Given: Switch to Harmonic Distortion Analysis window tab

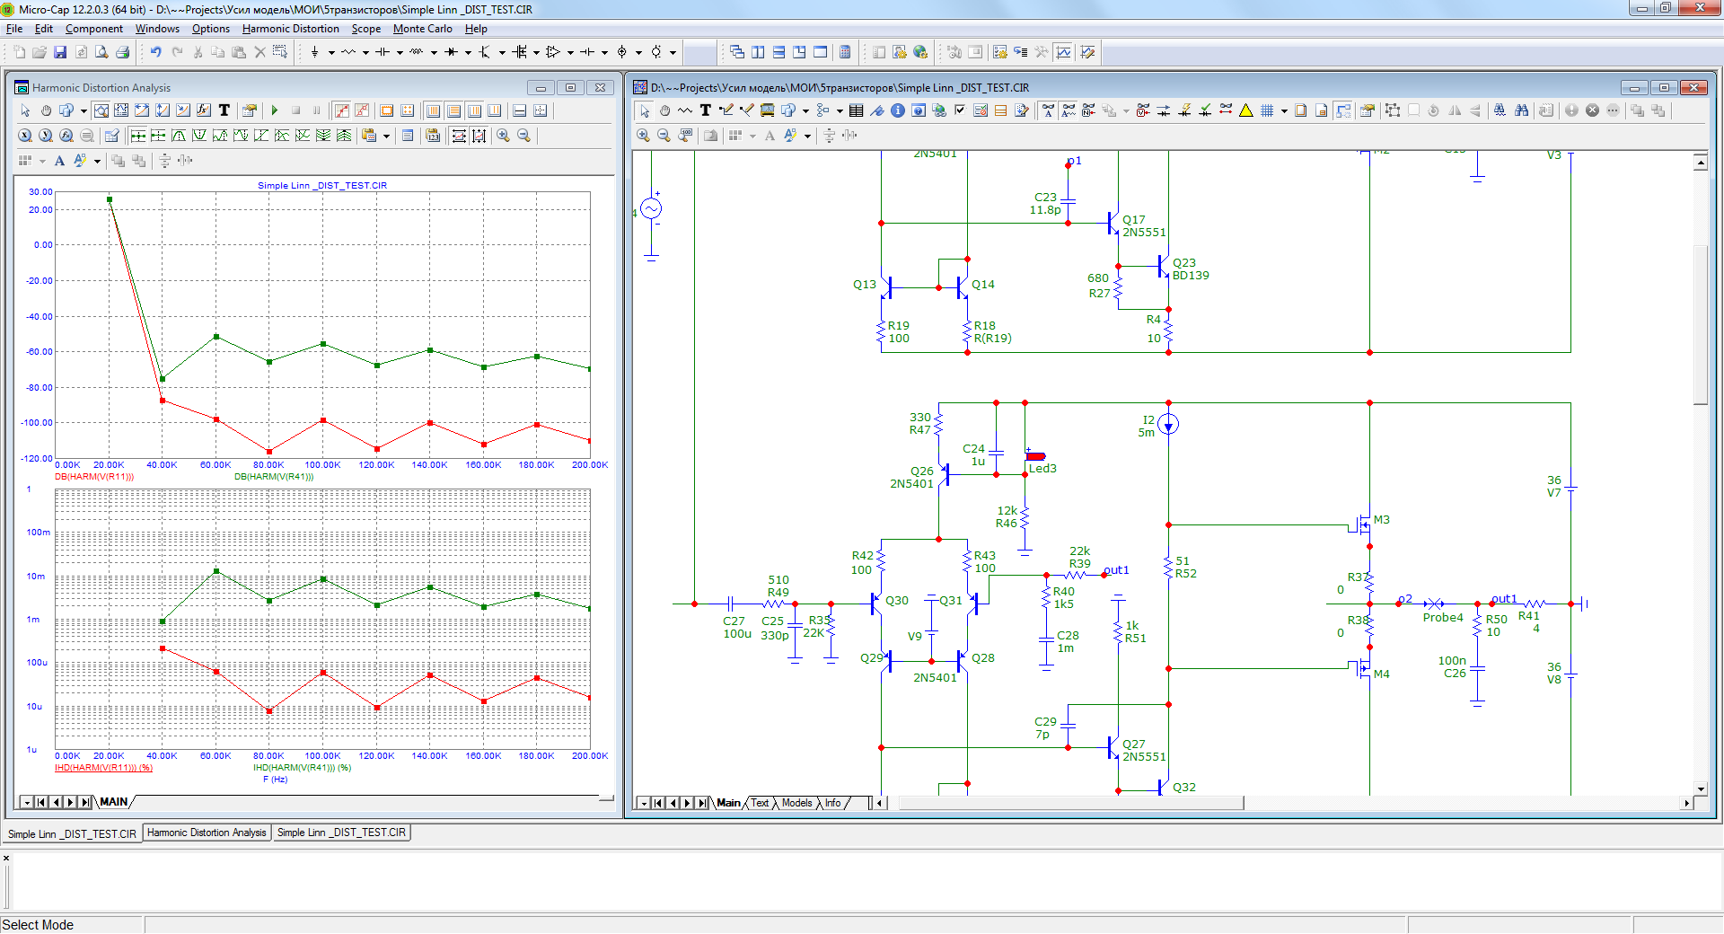Looking at the screenshot, I should (x=207, y=833).
